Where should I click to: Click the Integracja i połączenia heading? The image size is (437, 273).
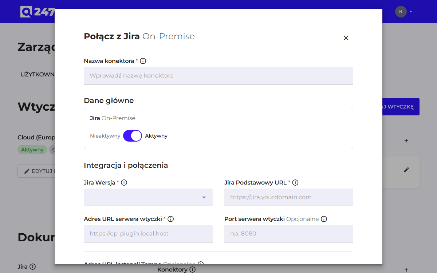point(126,165)
